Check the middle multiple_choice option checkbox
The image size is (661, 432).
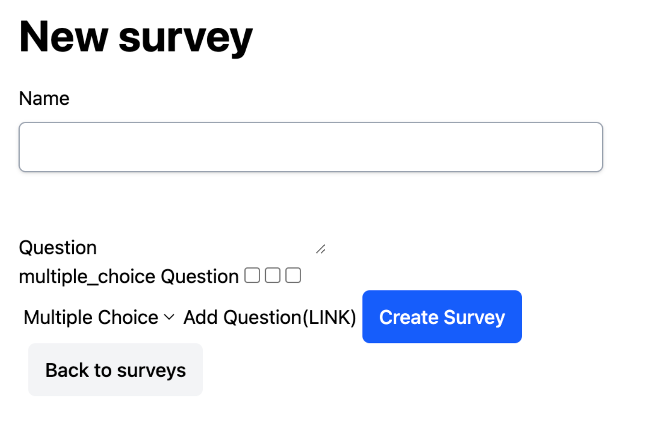pos(273,275)
